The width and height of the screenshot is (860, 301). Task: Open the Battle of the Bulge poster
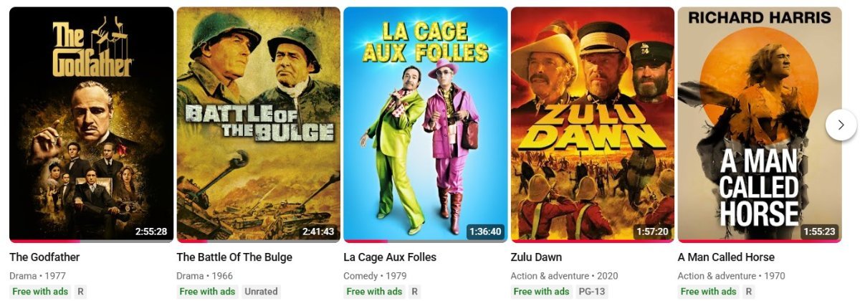(259, 125)
